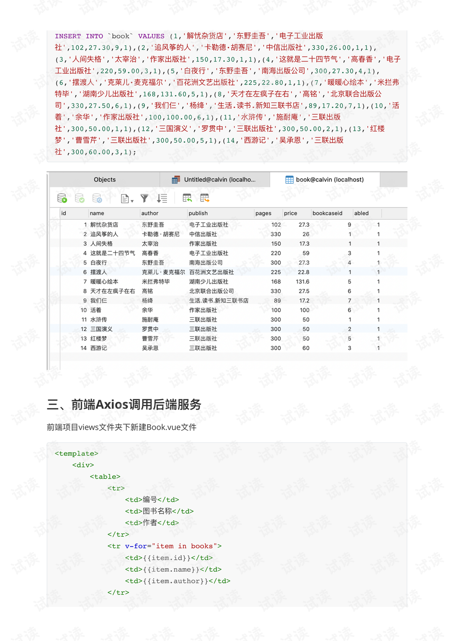Image resolution: width=454 pixels, height=641 pixels.
Task: Click author cell 罗贯中
Action: [x=150, y=329]
